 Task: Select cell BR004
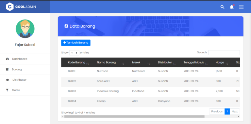click(x=72, y=101)
